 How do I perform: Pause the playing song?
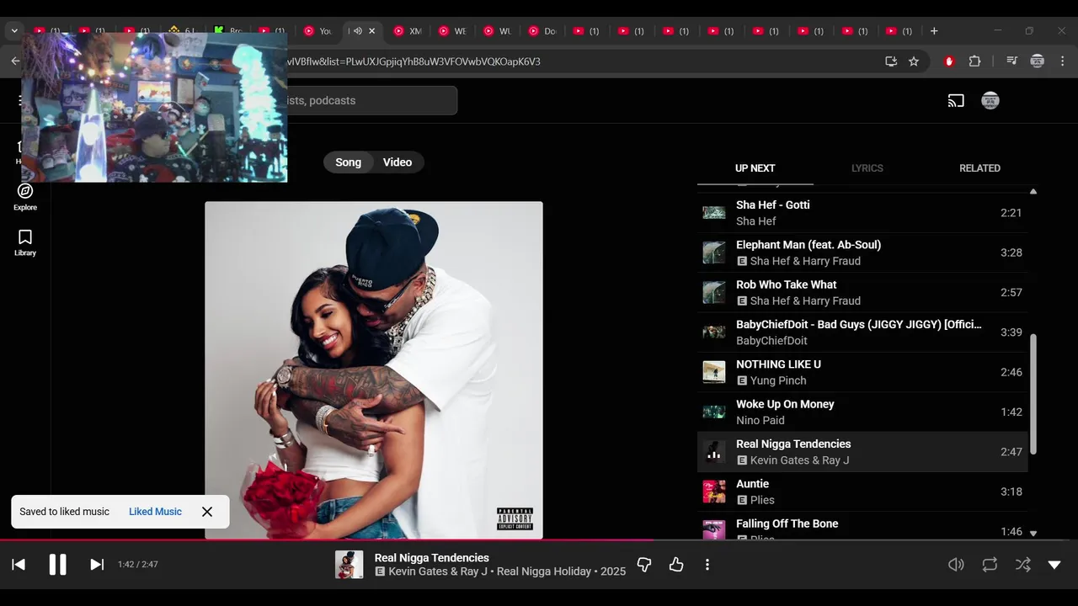pos(57,565)
